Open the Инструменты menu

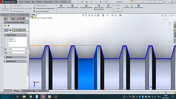(x=48, y=2)
